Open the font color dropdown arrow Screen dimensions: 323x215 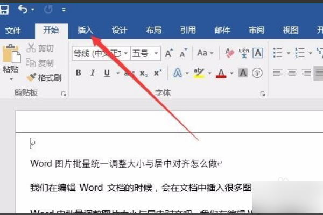[231, 73]
